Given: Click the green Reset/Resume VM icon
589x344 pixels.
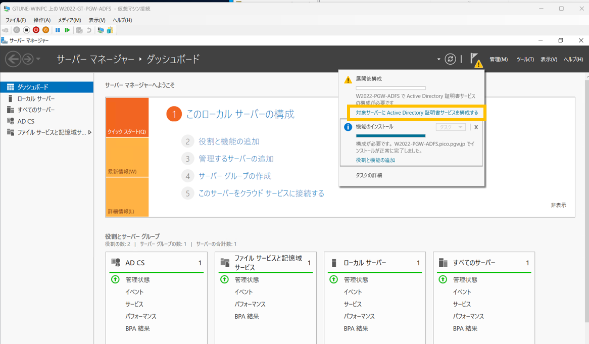Looking at the screenshot, I should click(67, 30).
